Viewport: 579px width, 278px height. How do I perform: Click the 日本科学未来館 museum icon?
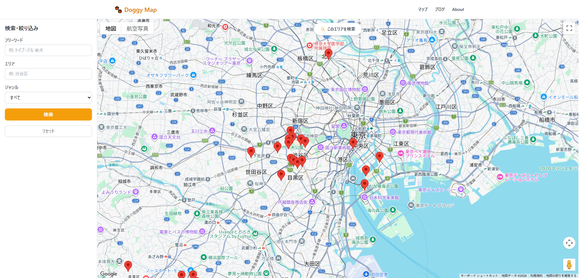click(x=365, y=197)
